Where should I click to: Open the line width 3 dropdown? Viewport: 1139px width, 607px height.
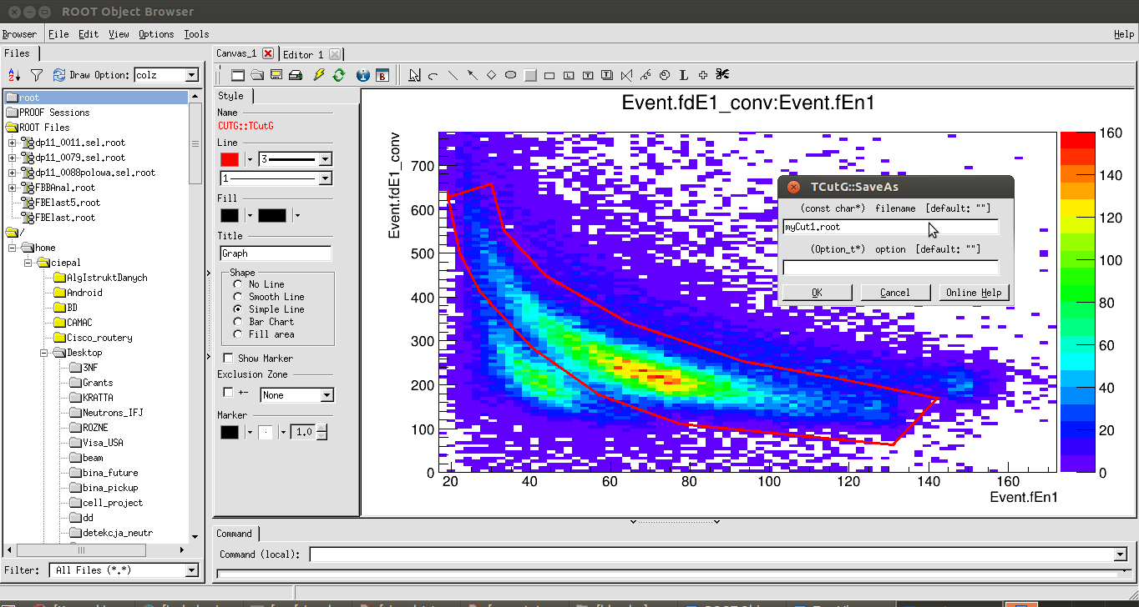[325, 159]
